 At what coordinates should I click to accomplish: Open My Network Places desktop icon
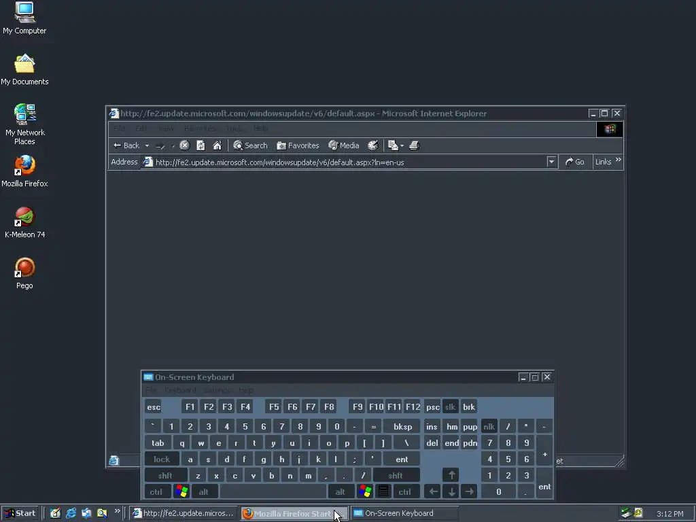[x=25, y=125]
